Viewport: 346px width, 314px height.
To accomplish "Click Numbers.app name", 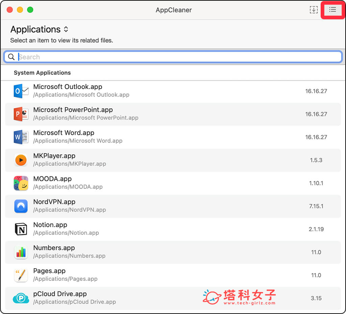I will point(54,248).
